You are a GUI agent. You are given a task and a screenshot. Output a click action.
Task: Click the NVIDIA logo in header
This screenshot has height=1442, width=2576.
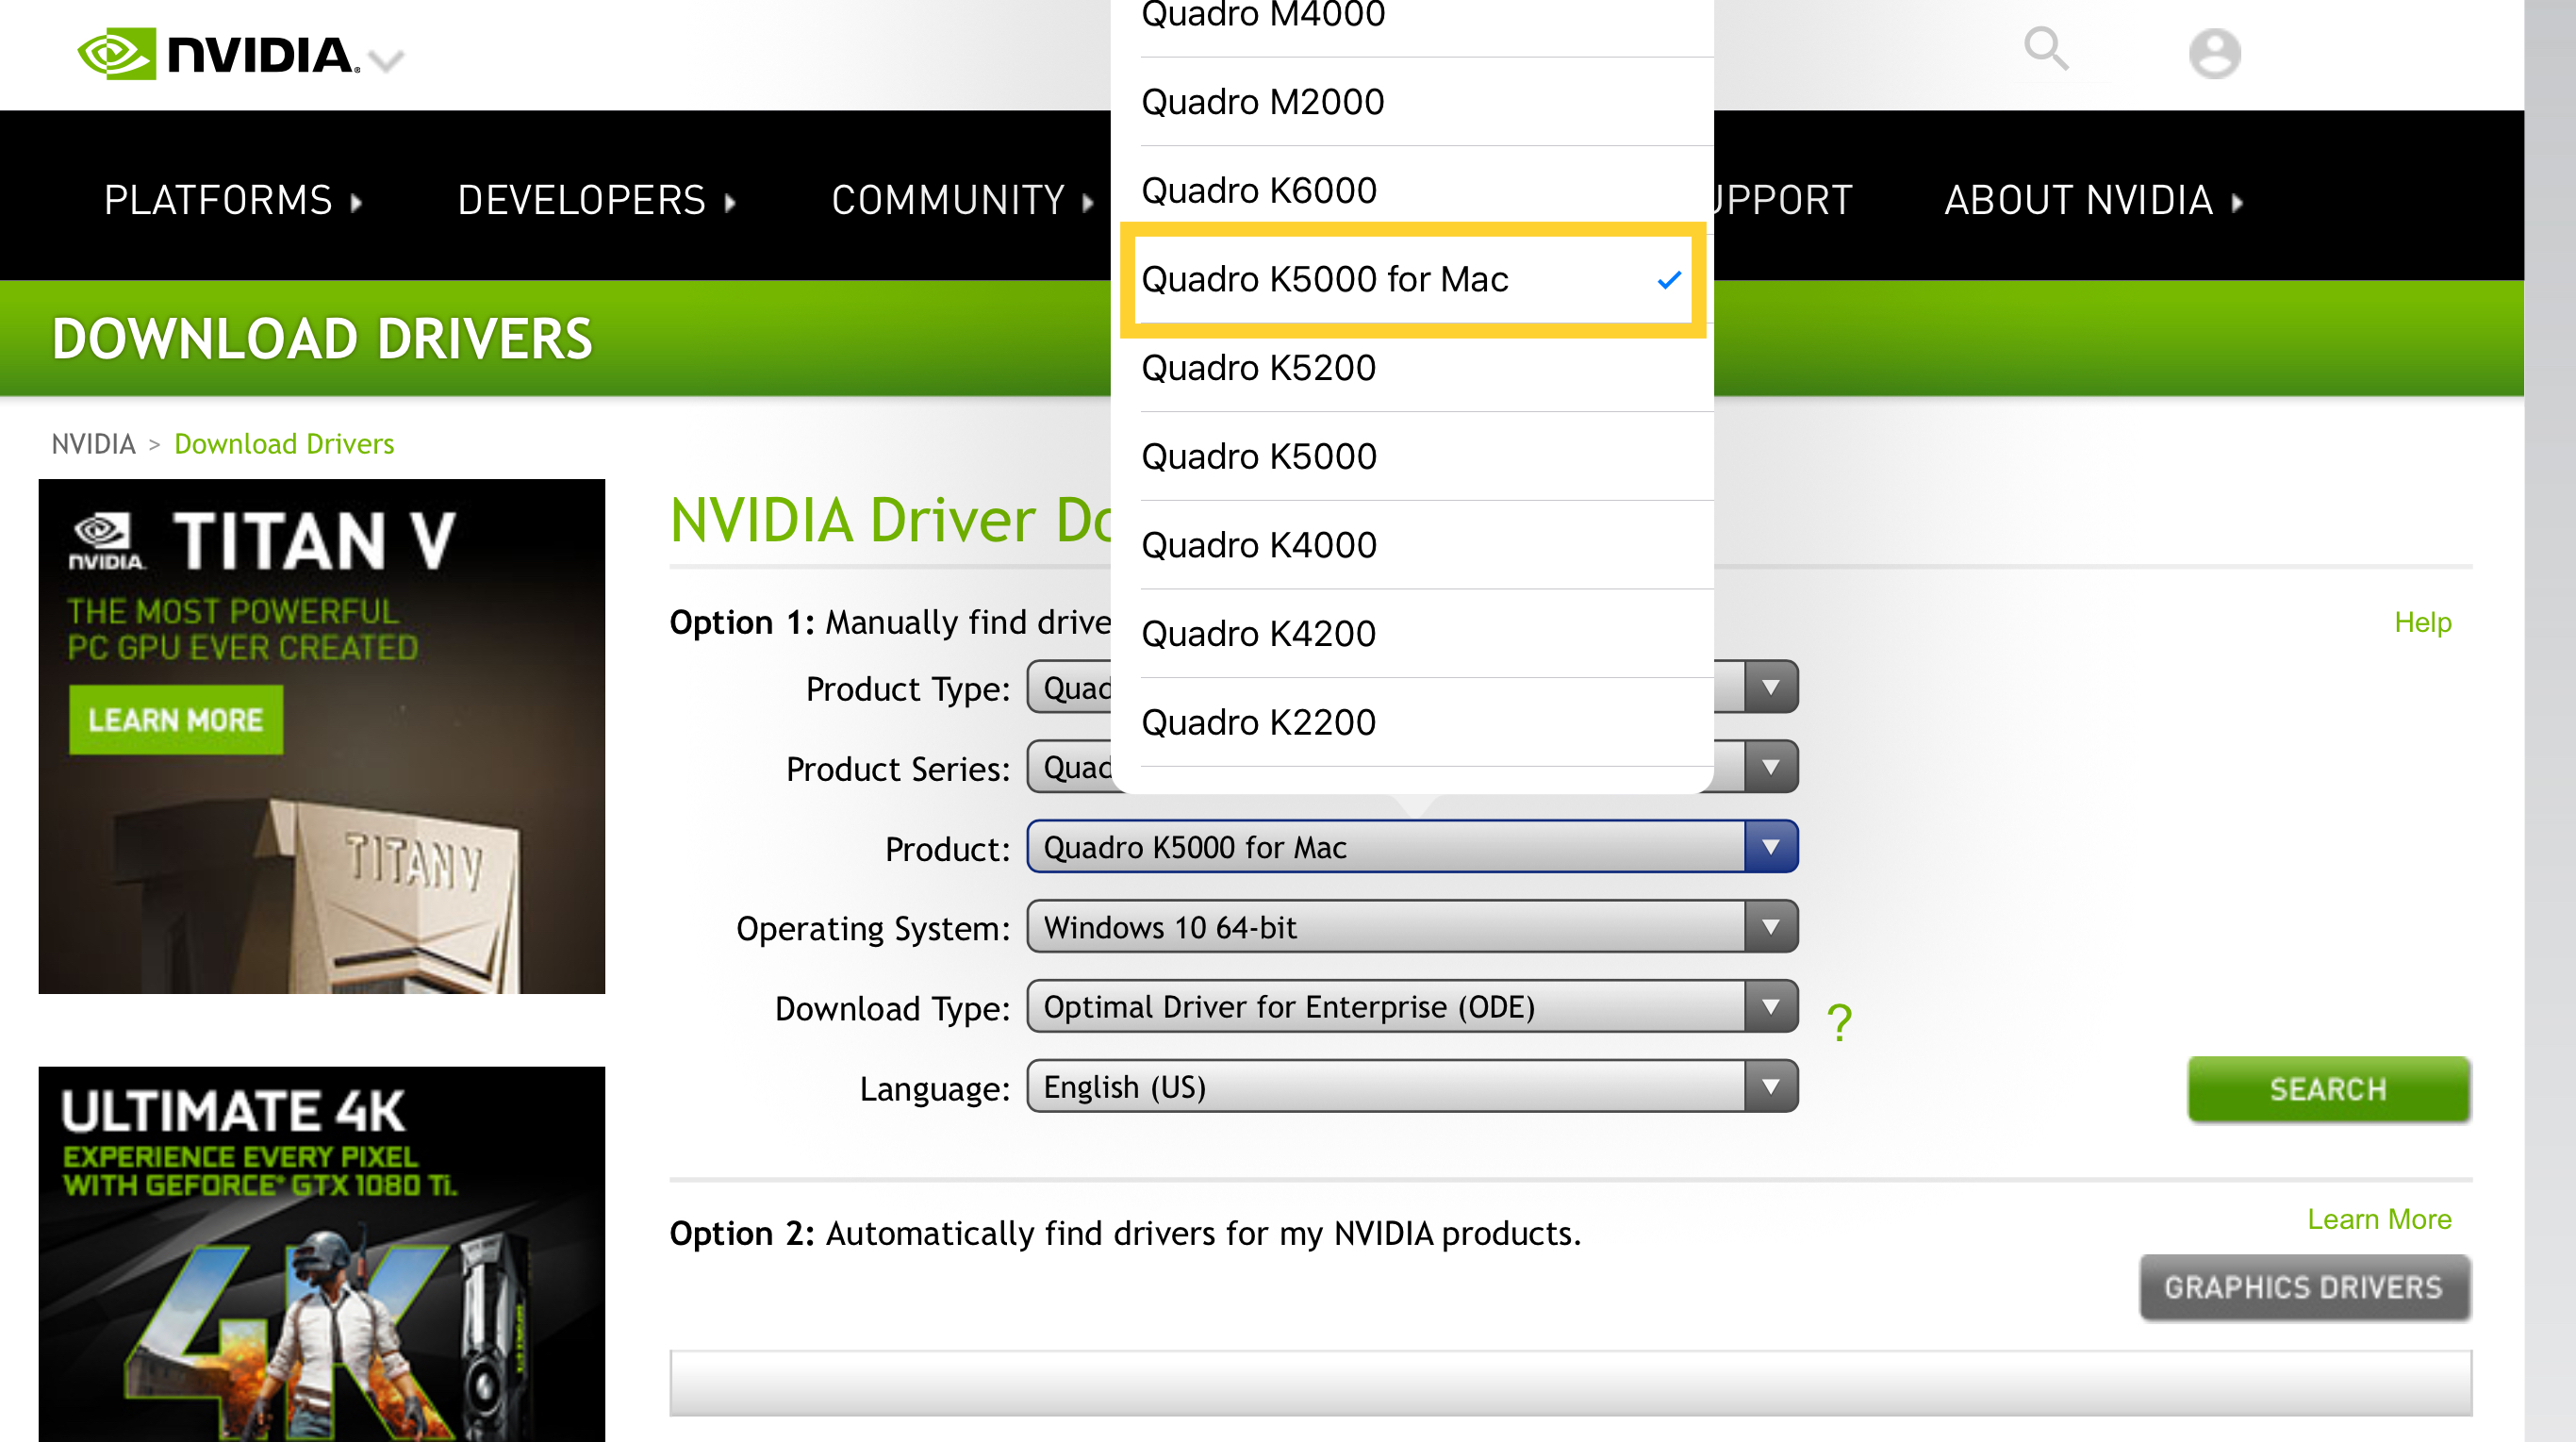tap(218, 54)
